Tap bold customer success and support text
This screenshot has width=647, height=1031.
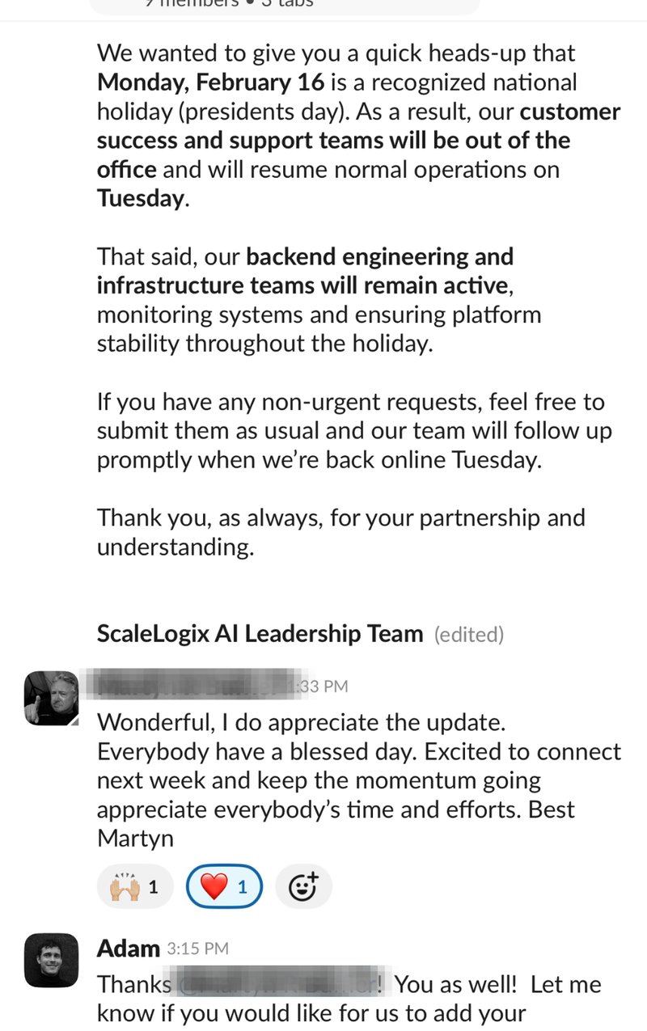point(359,140)
